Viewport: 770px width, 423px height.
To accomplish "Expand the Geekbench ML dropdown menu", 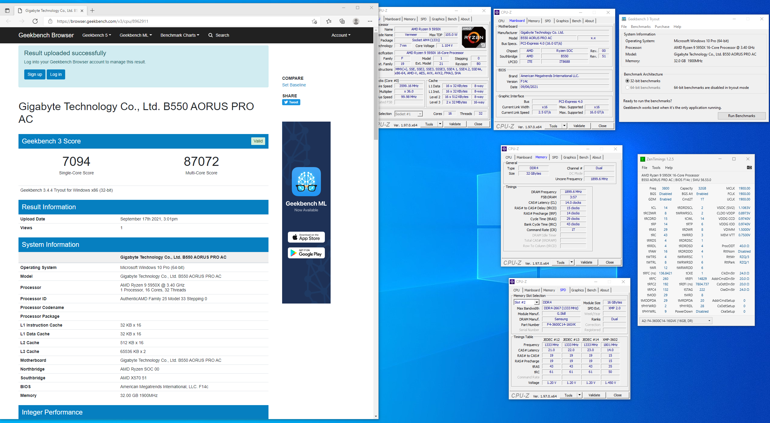I will (x=136, y=35).
